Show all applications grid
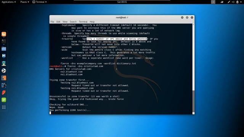This screenshot has width=244, height=137. pyautogui.click(x=4, y=107)
